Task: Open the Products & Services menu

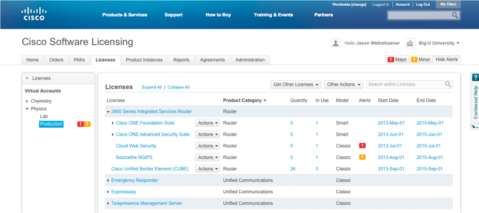Action: tap(125, 15)
